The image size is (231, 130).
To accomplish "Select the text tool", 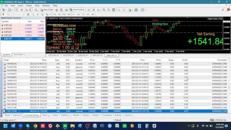I will click(38, 14).
